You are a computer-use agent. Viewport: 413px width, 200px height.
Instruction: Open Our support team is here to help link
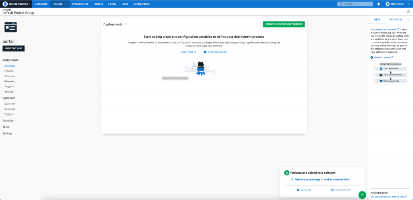pyautogui.click(x=389, y=197)
